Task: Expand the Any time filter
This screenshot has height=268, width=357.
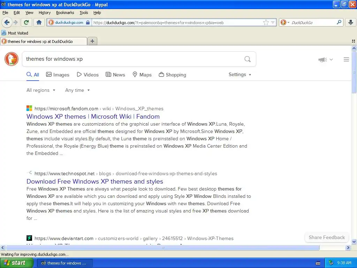Action: (x=77, y=90)
